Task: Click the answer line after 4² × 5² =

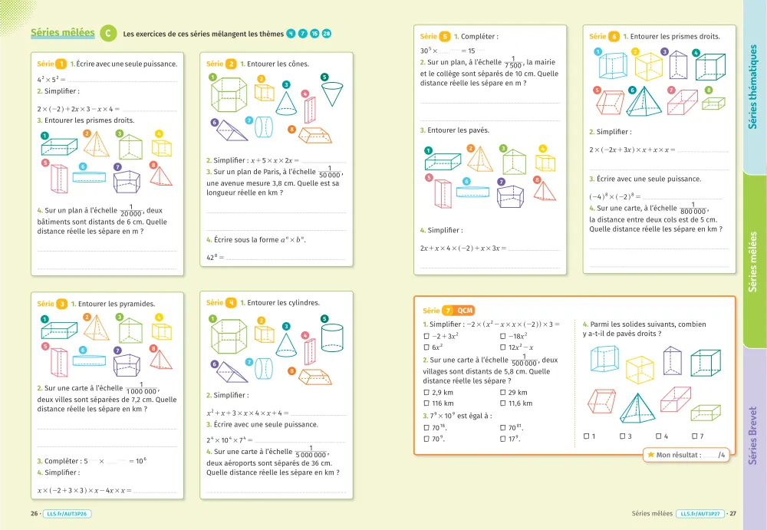Action: coord(123,80)
